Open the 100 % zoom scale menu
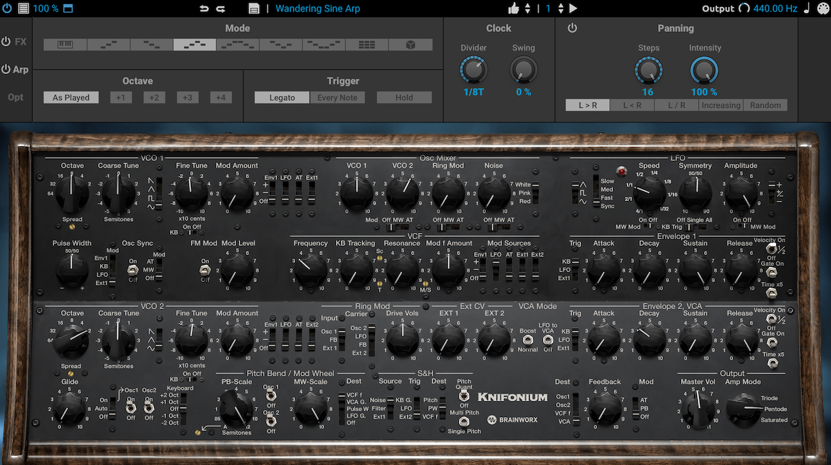The image size is (831, 465). click(46, 8)
